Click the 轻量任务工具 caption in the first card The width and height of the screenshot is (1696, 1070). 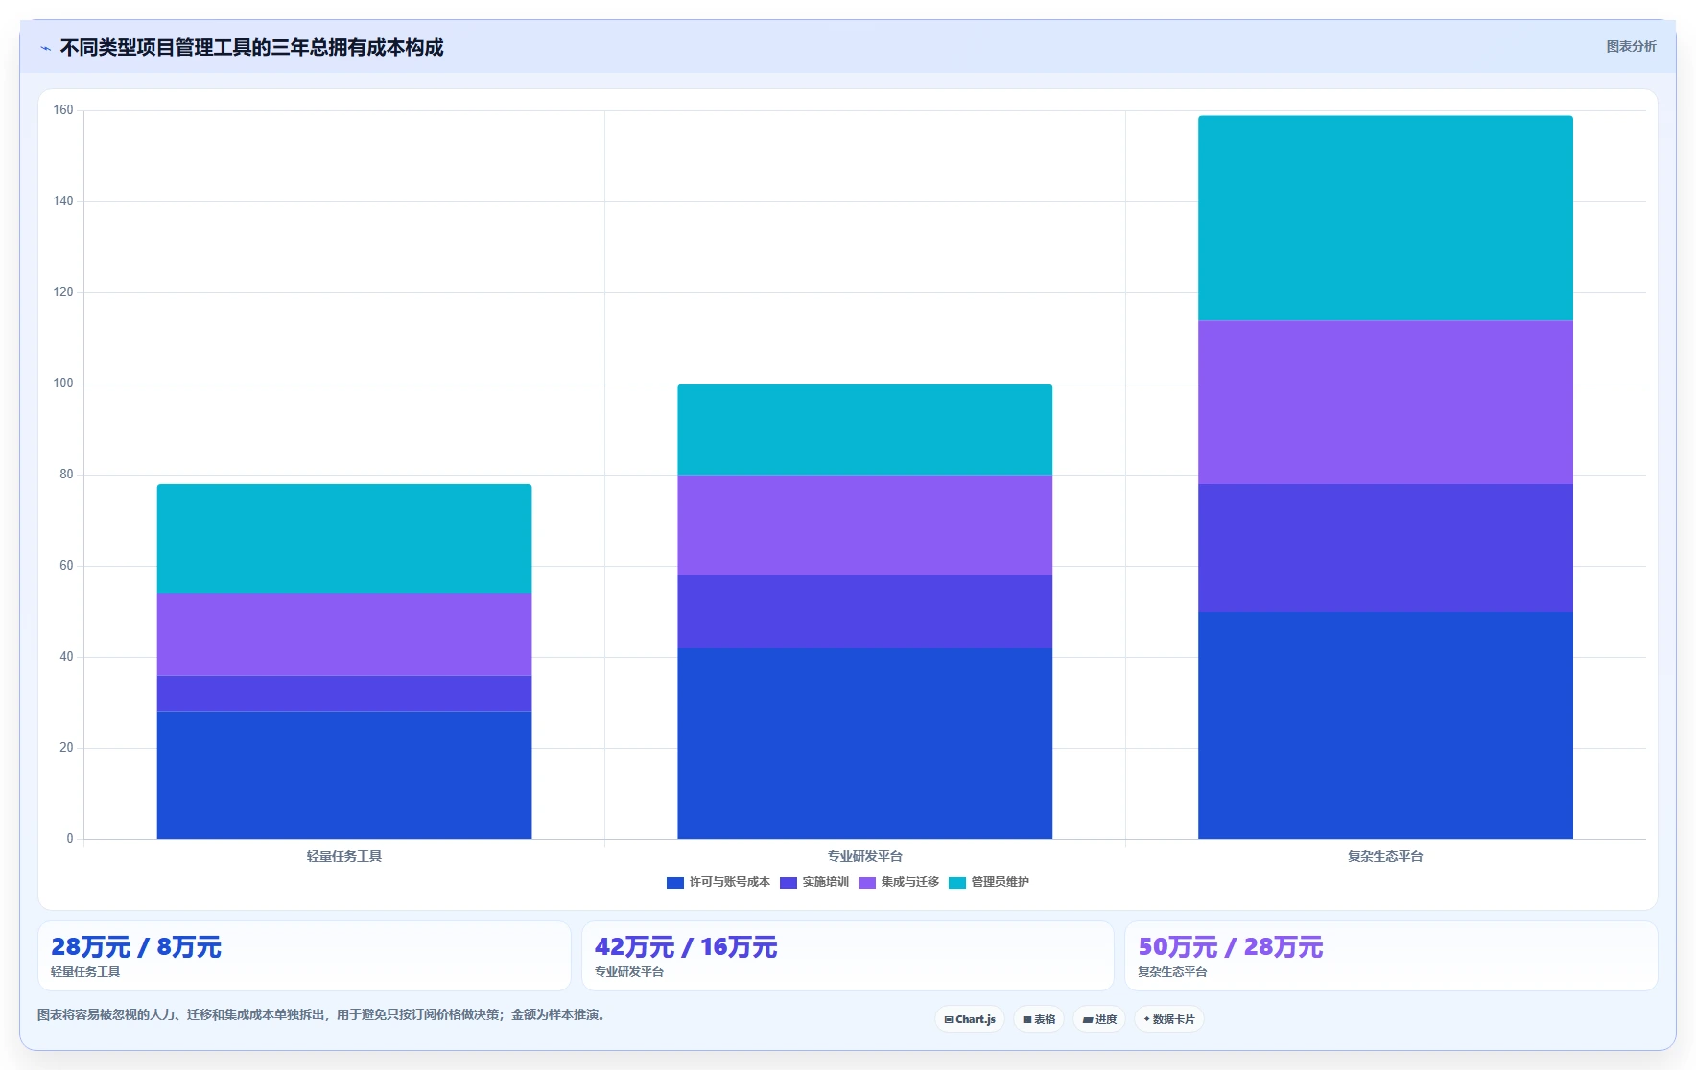85,972
